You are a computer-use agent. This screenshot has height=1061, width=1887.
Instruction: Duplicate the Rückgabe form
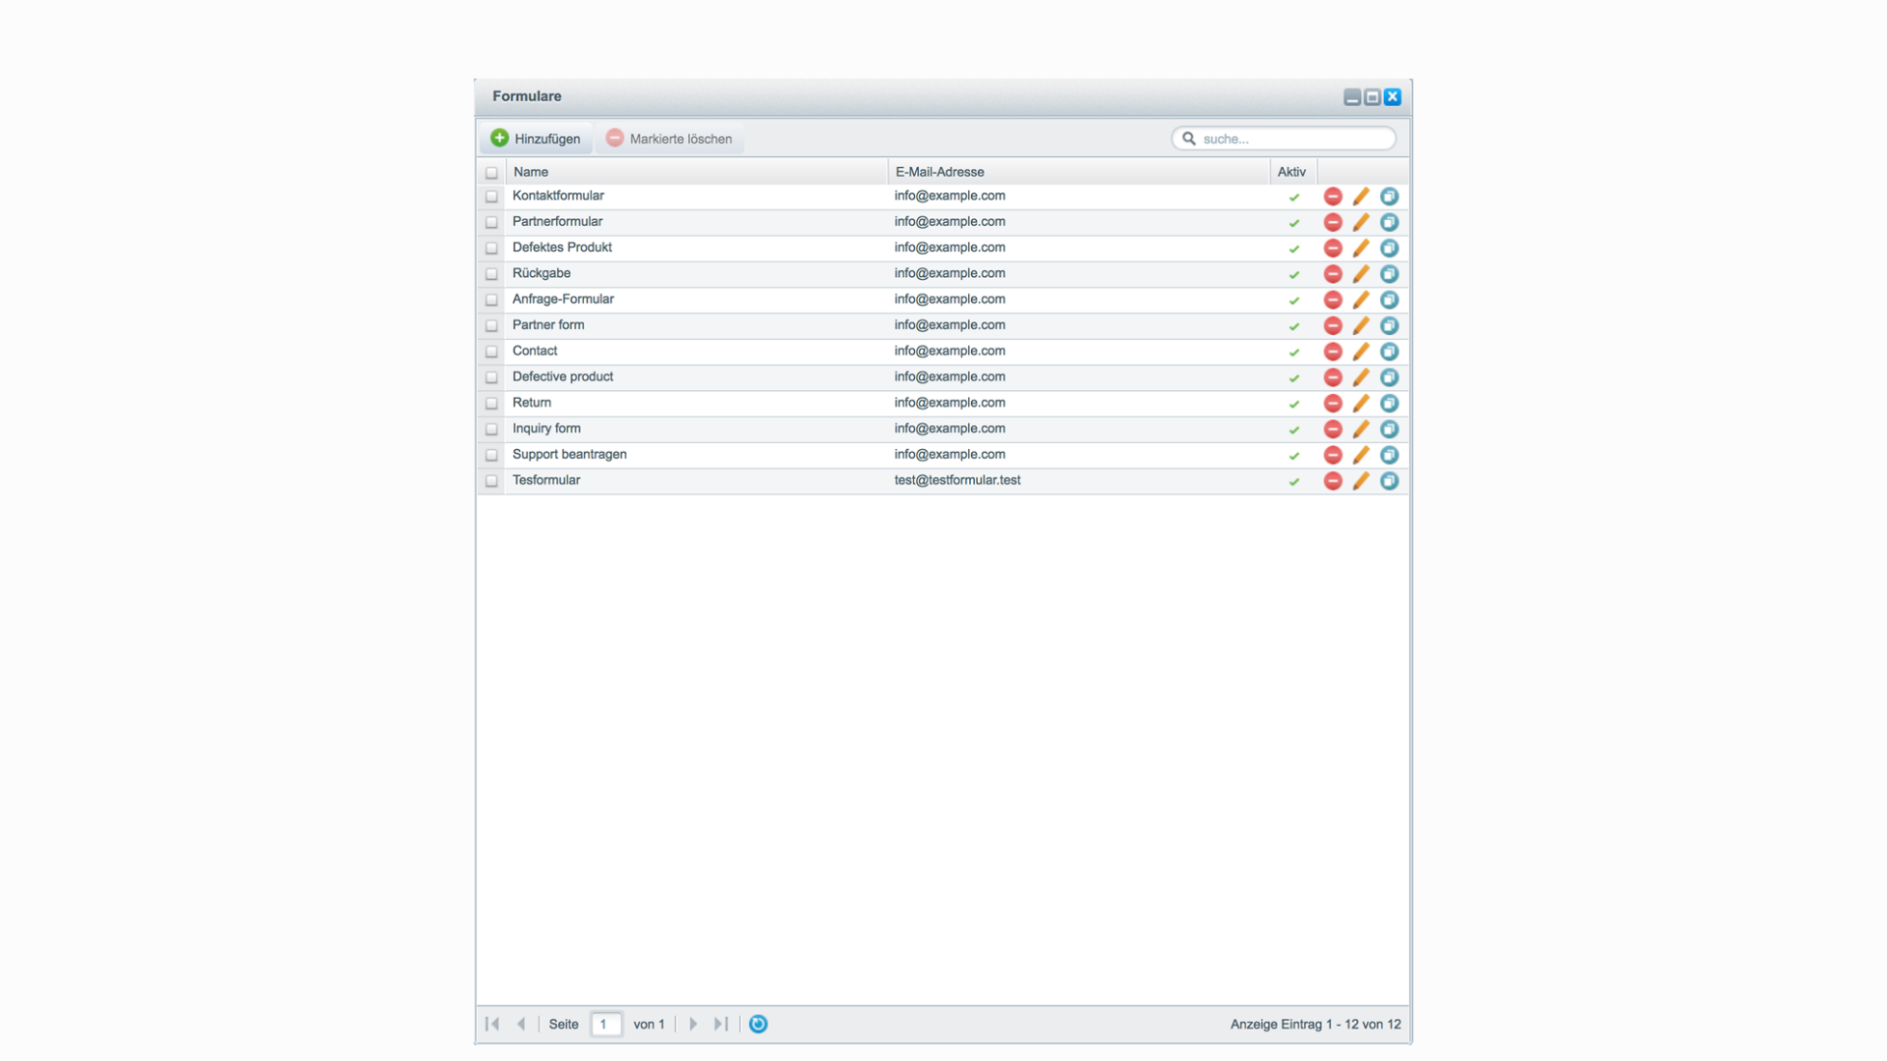(x=1389, y=274)
